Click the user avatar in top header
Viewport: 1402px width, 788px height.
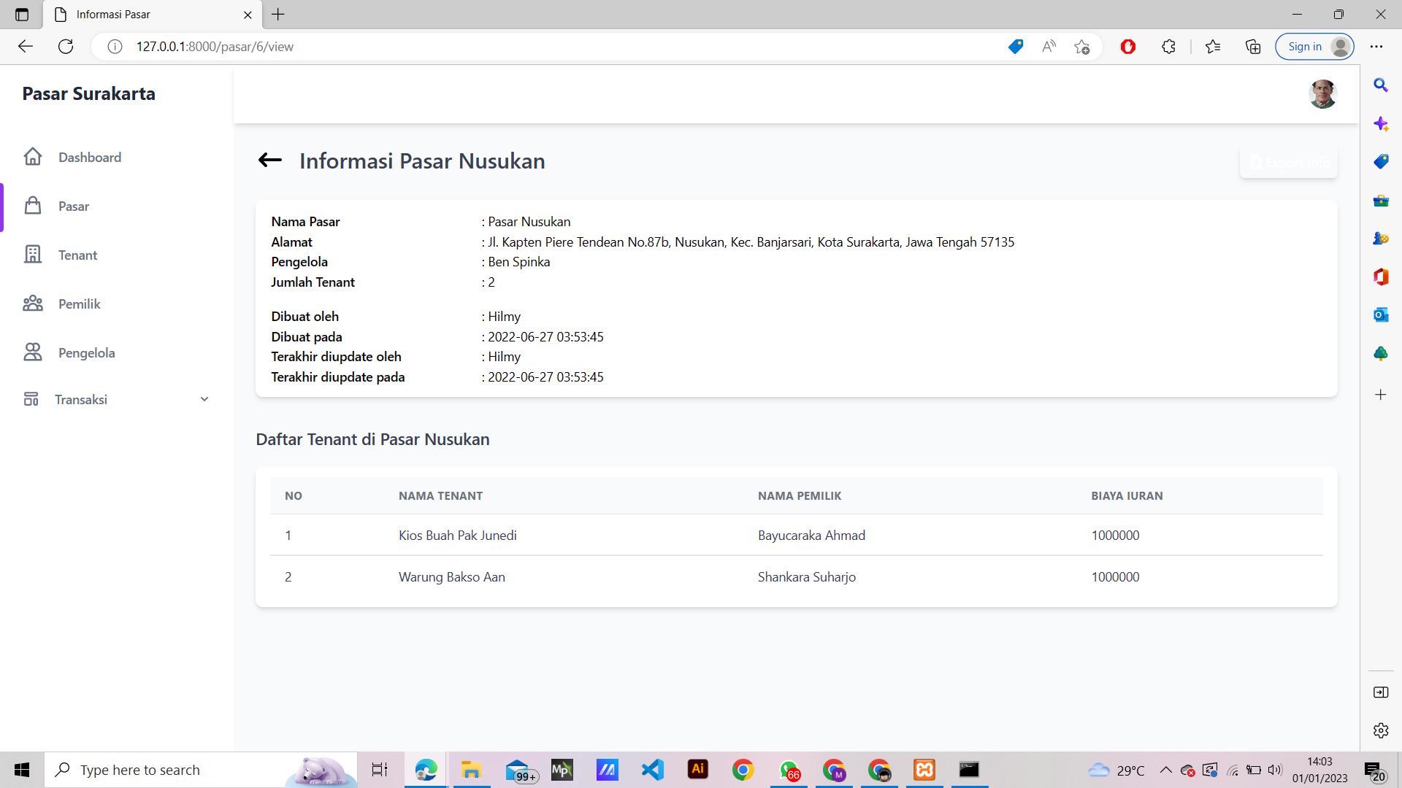[1322, 94]
